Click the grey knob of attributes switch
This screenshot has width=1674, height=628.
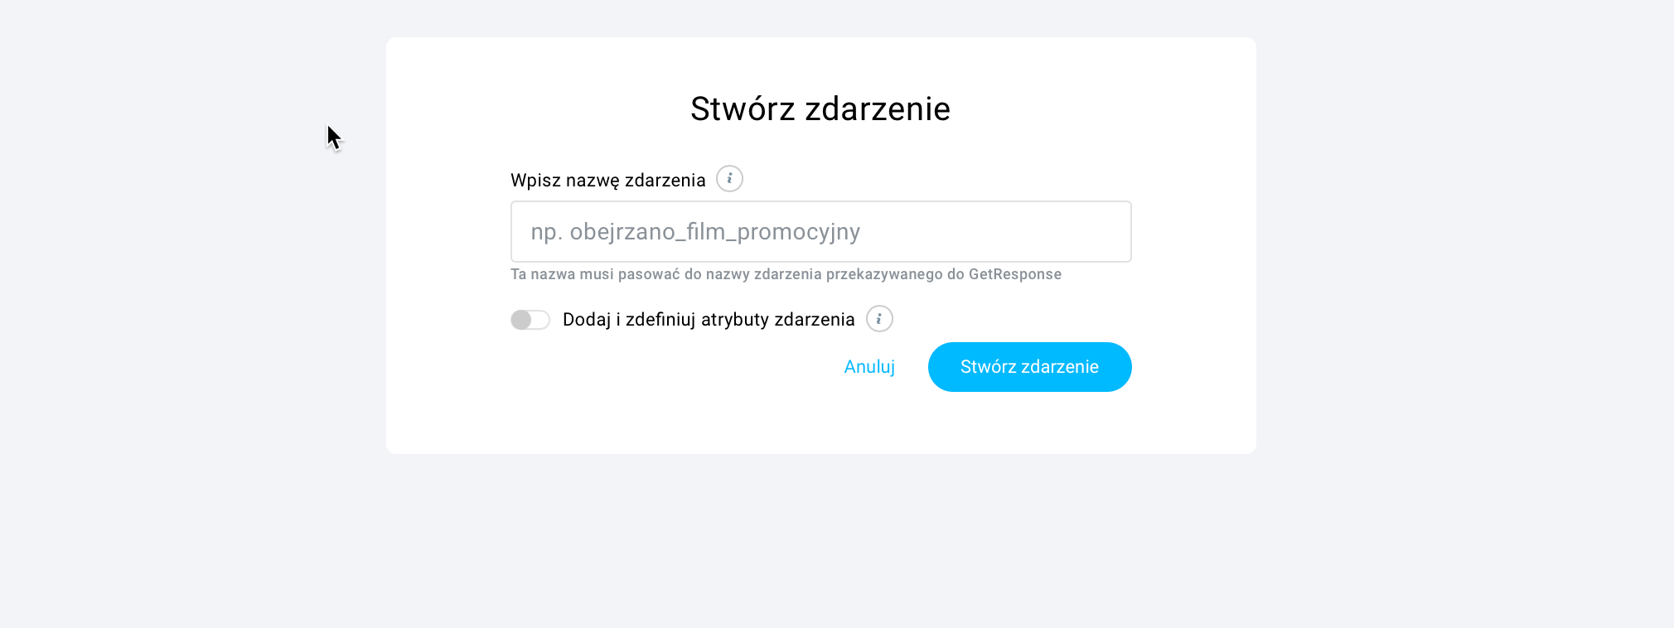(x=521, y=320)
